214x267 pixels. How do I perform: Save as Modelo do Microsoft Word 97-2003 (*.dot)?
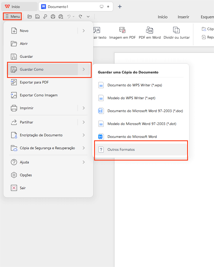[x=141, y=124]
